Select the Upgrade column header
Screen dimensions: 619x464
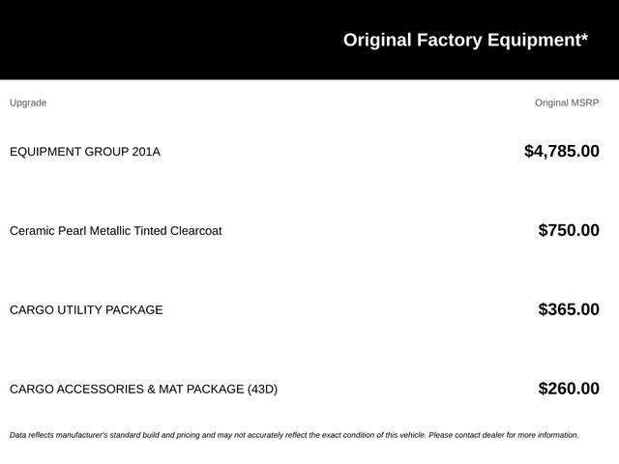pyautogui.click(x=28, y=103)
